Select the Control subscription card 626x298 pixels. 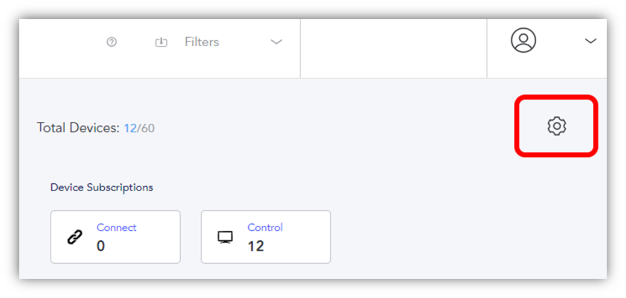tap(266, 237)
